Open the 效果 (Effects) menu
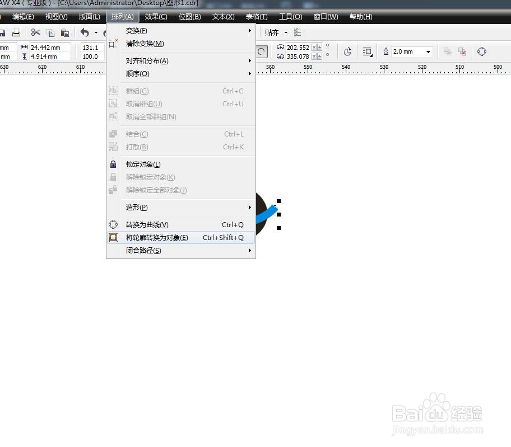 point(155,16)
